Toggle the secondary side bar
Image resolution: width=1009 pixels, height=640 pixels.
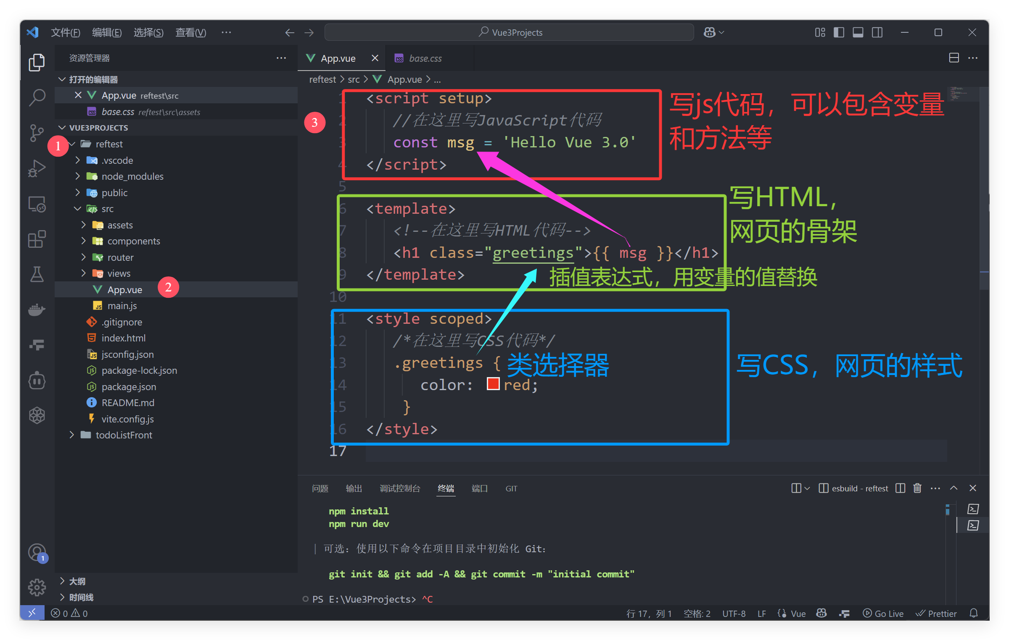877,32
